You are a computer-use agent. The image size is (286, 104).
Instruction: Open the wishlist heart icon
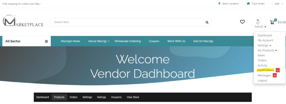[242, 22]
